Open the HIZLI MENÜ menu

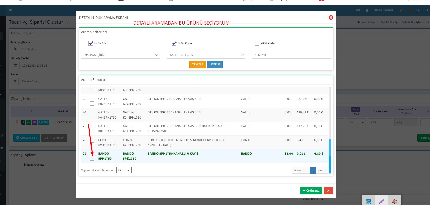(384, 10)
